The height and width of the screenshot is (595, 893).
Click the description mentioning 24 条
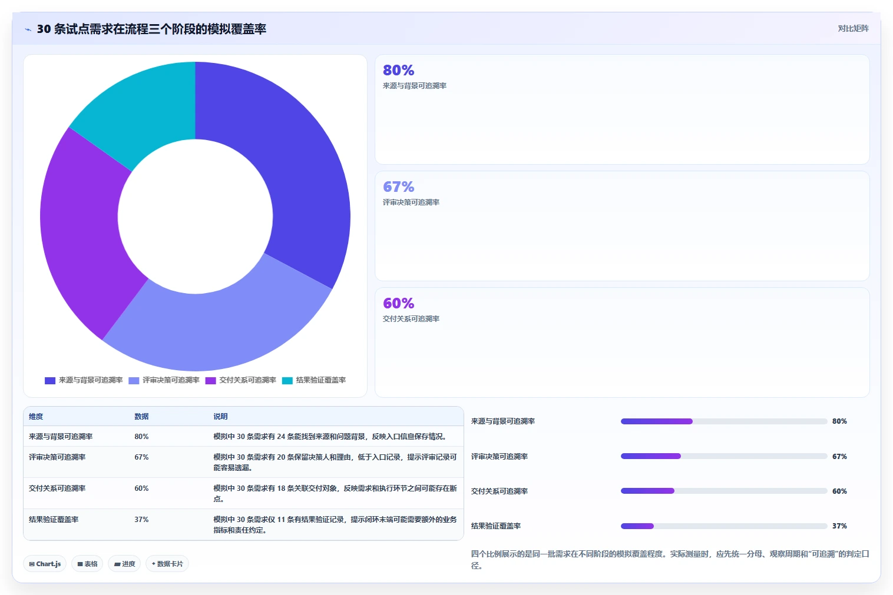coord(331,437)
